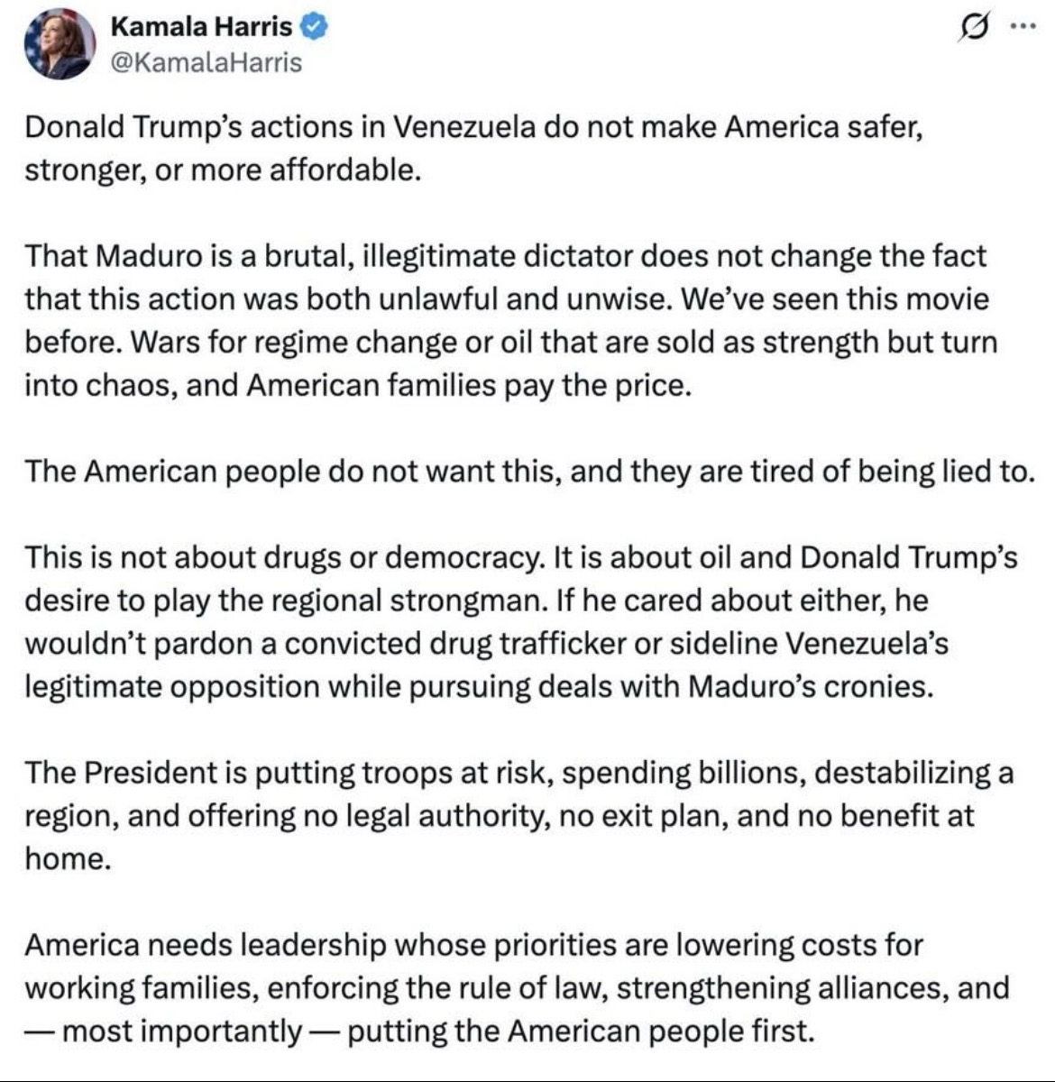Click the line ending "deals with Maduro's cronies."
This screenshot has width=1055, height=1082.
coord(478,687)
